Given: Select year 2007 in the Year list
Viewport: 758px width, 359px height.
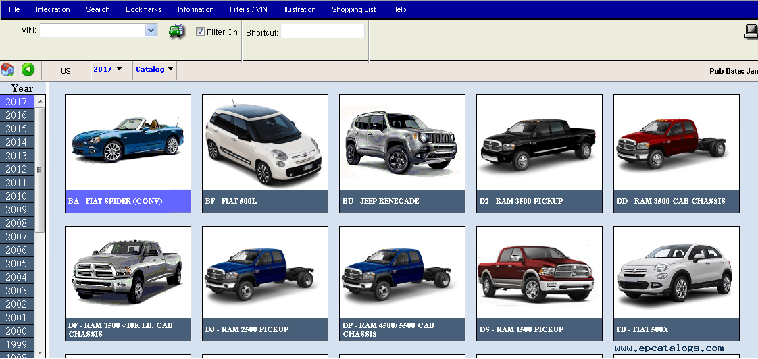Looking at the screenshot, I should click(17, 237).
